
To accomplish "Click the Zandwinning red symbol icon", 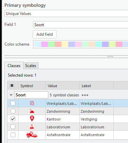I will click(x=32, y=111).
